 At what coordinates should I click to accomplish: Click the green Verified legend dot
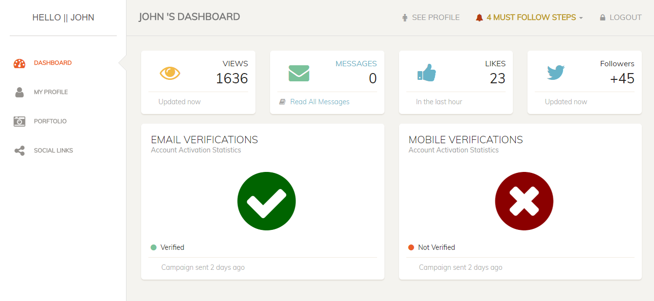(x=154, y=247)
